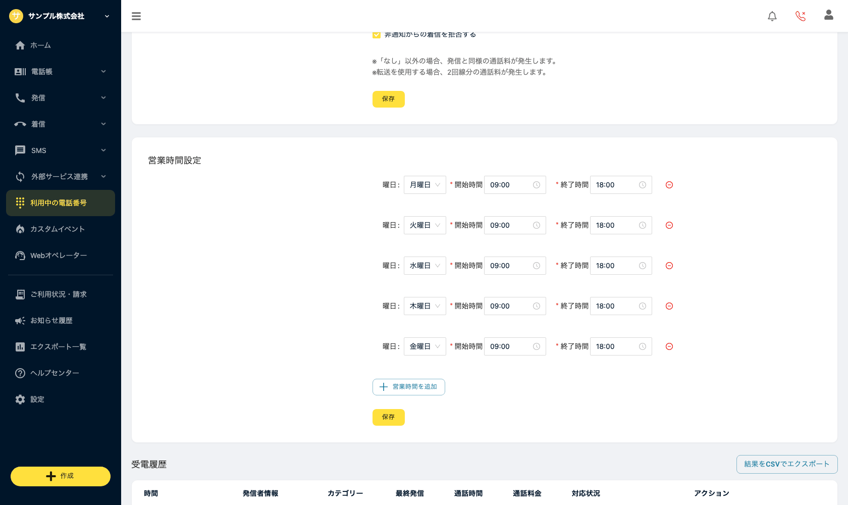Open the Monday weekday dropdown
The image size is (848, 505).
point(425,185)
